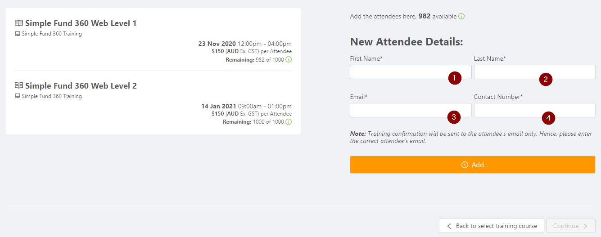The image size is (601, 237).
Task: Click the orange Add button
Action: 473,165
